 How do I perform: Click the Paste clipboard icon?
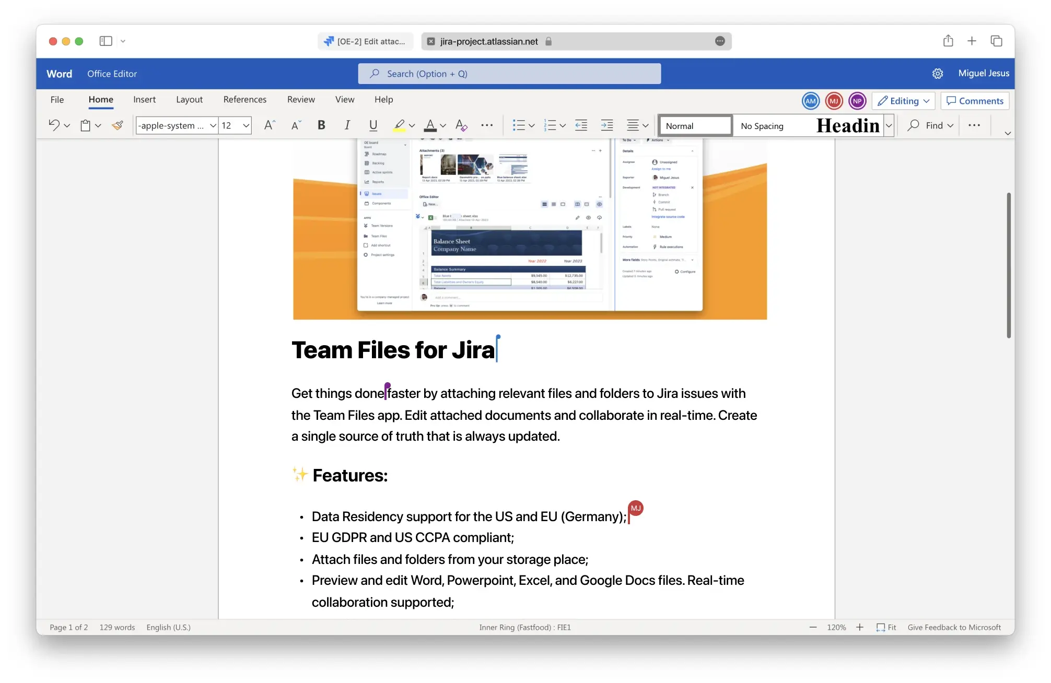coord(85,125)
